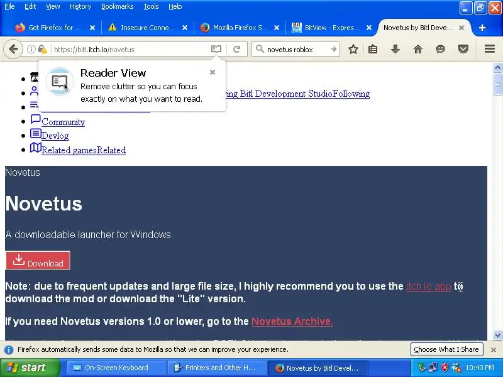Open the History menu

(80, 6)
